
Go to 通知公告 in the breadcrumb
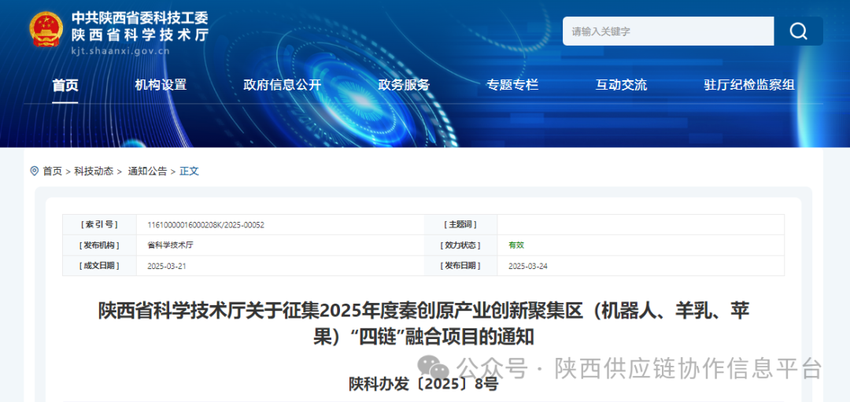click(147, 171)
